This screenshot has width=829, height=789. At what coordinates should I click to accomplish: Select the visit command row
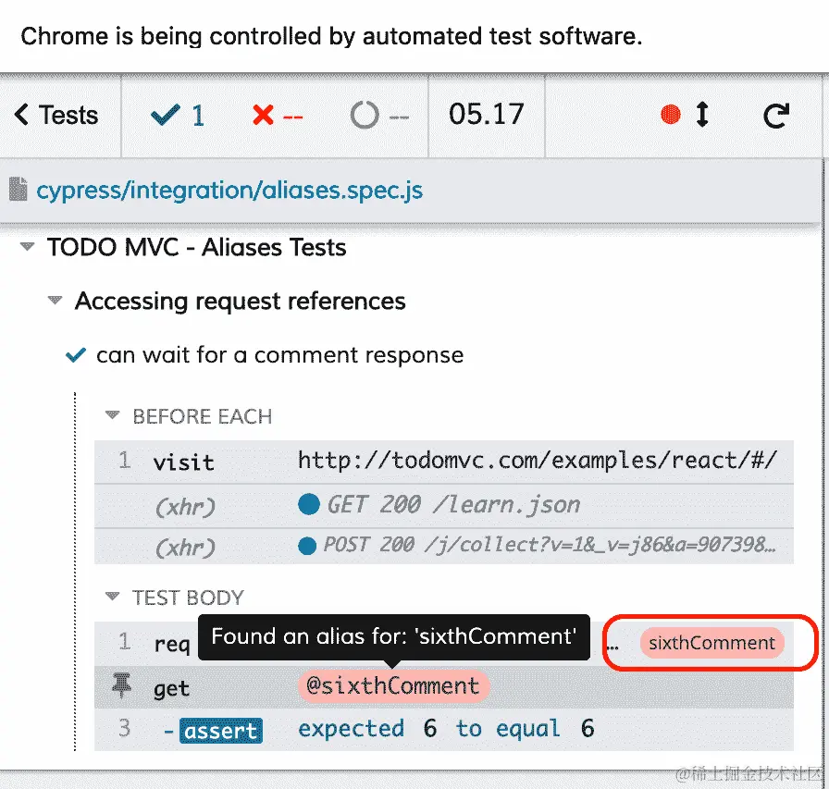pyautogui.click(x=444, y=462)
